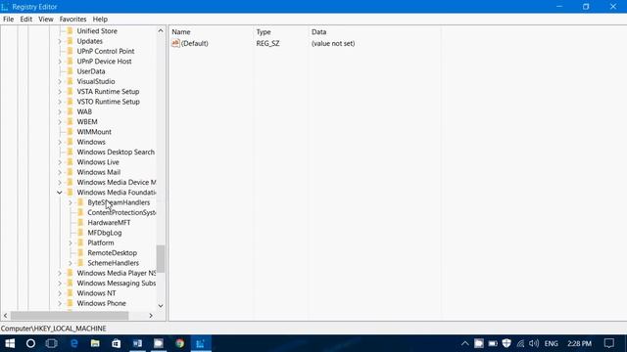Expand the Windows NT key
This screenshot has height=352, width=627.
pyautogui.click(x=60, y=293)
